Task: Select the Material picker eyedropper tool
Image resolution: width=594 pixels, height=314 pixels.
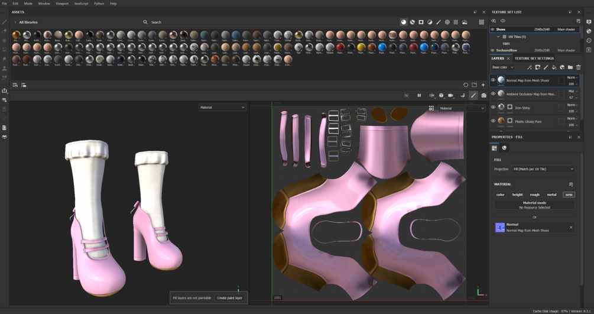Action: pyautogui.click(x=5, y=77)
